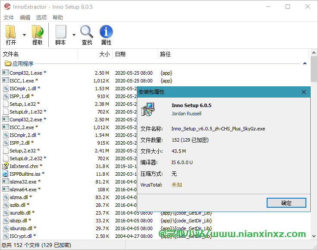This screenshot has height=250, width=318.
Task: Sort by the 大小 column header
Action: [95, 54]
